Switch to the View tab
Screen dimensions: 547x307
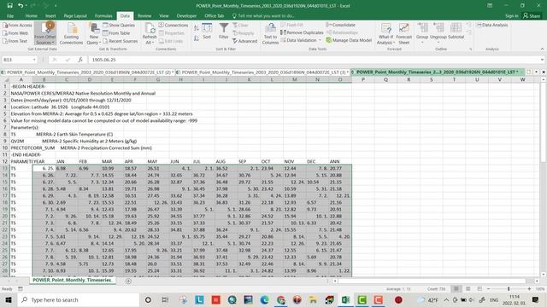(164, 15)
